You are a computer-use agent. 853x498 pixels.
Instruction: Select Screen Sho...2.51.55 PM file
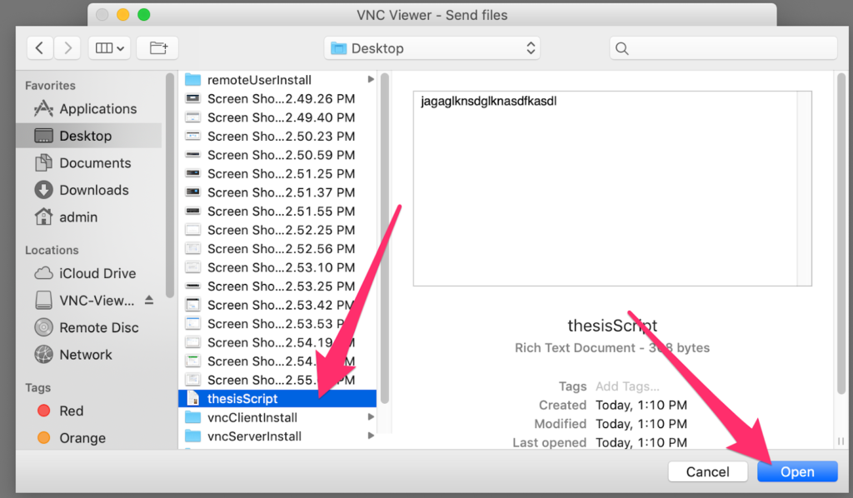click(x=277, y=212)
